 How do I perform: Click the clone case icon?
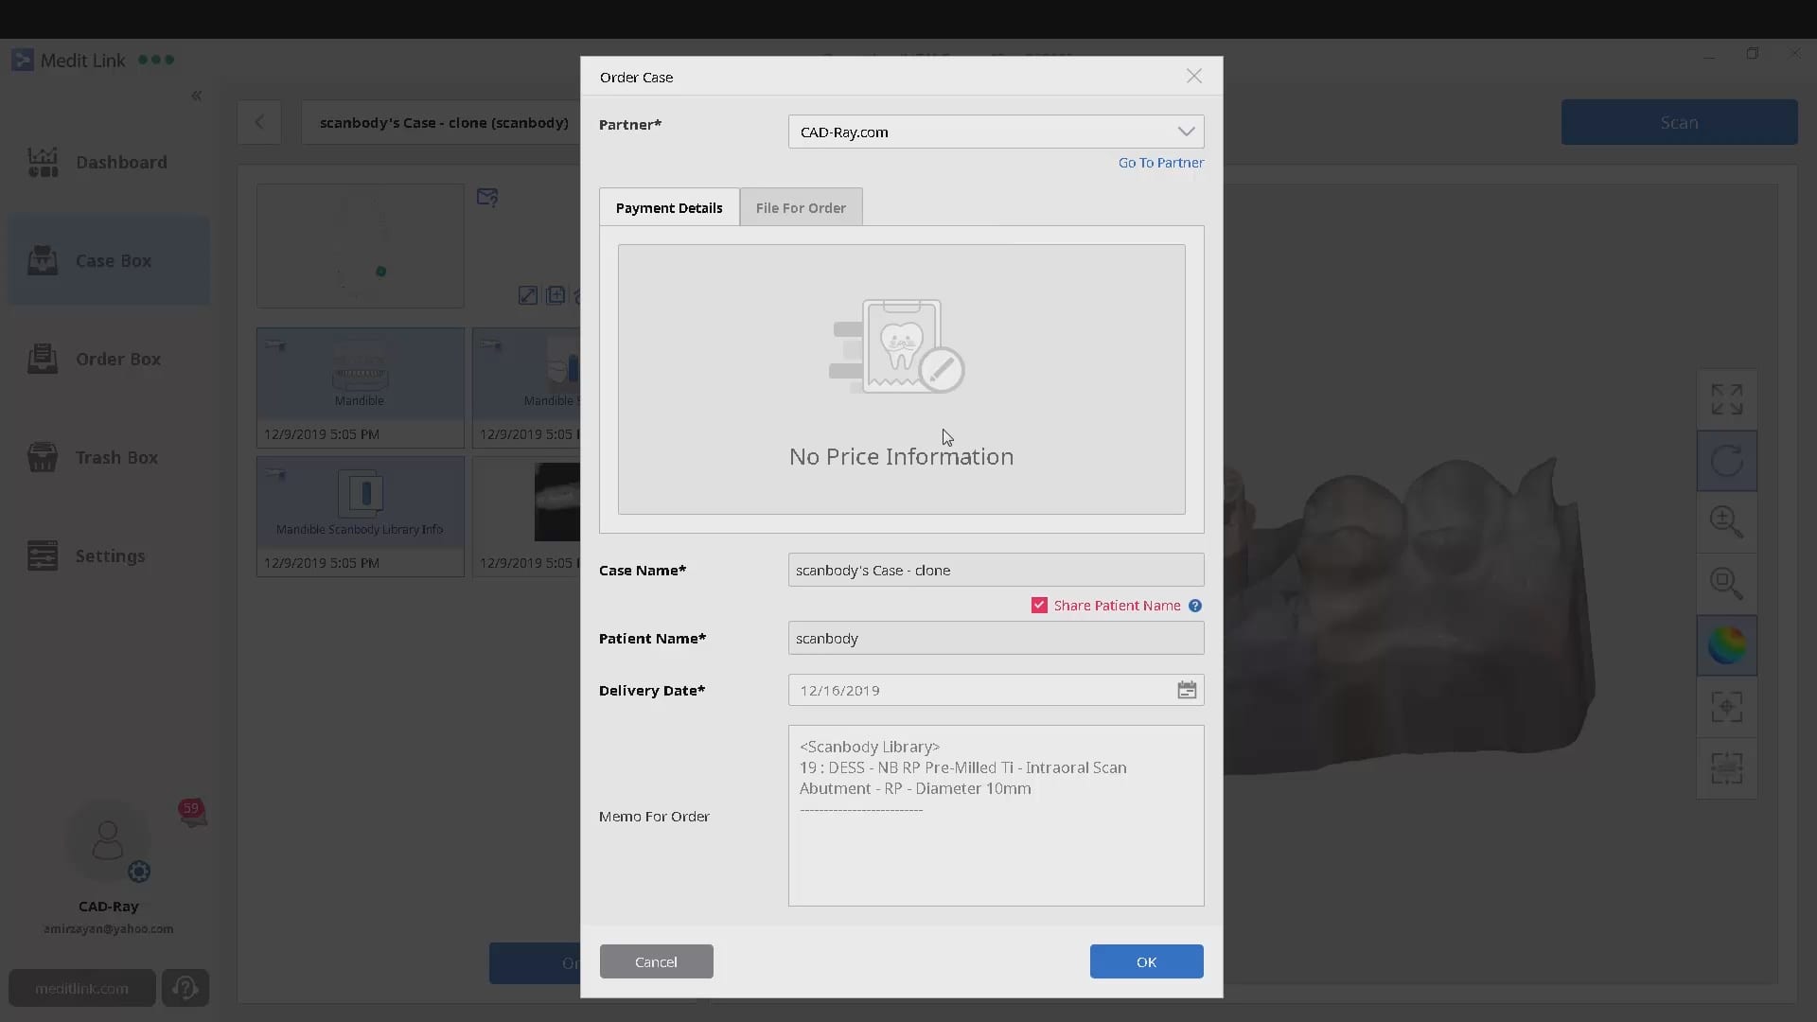[x=556, y=295]
